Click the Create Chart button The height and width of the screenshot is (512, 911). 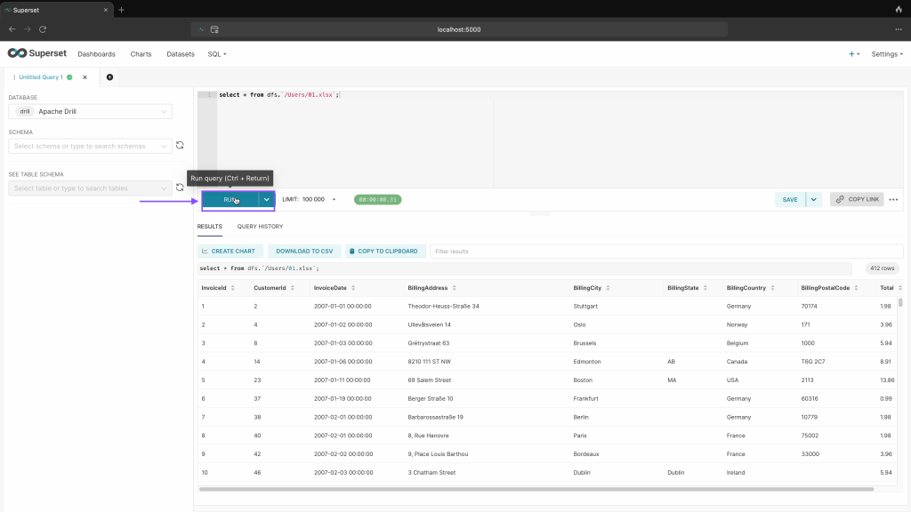[229, 252]
